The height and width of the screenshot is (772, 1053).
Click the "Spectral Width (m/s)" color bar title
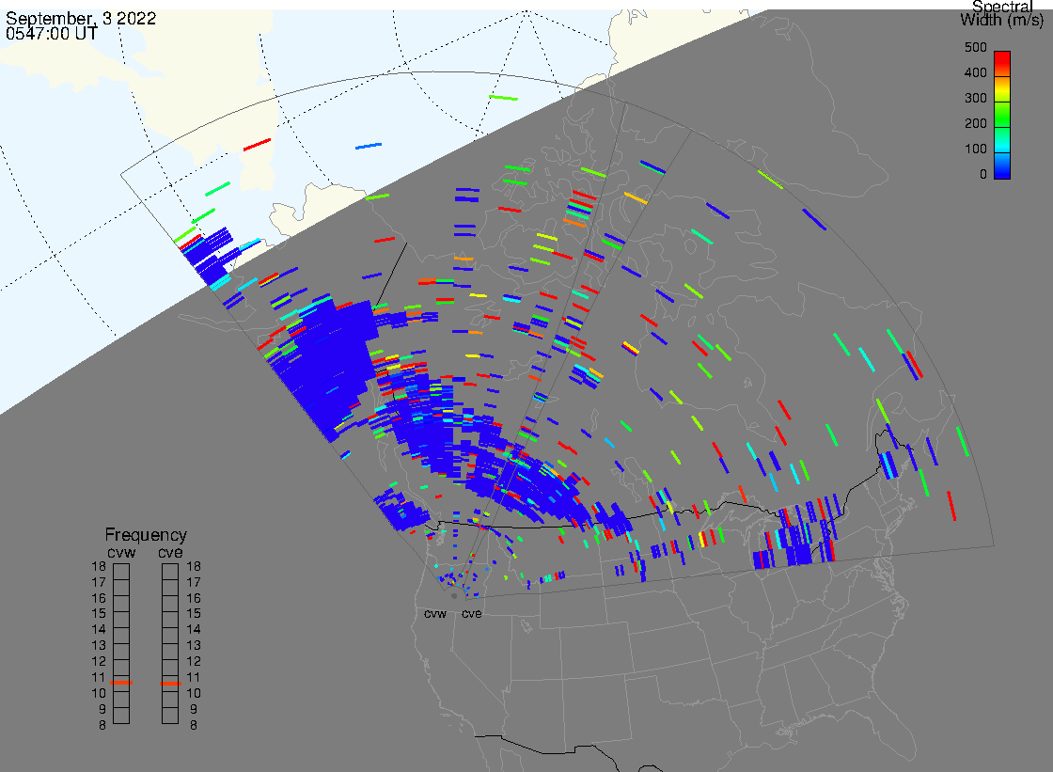tap(1002, 13)
